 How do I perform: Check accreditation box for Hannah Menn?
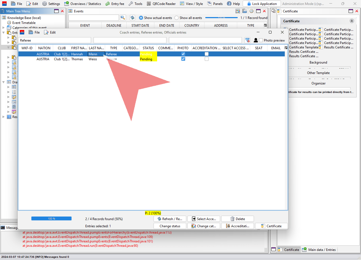(x=207, y=54)
